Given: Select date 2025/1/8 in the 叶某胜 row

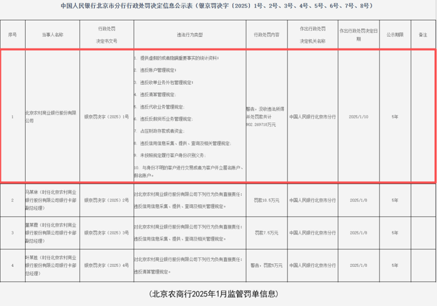Looking at the screenshot, I should [x=358, y=265].
